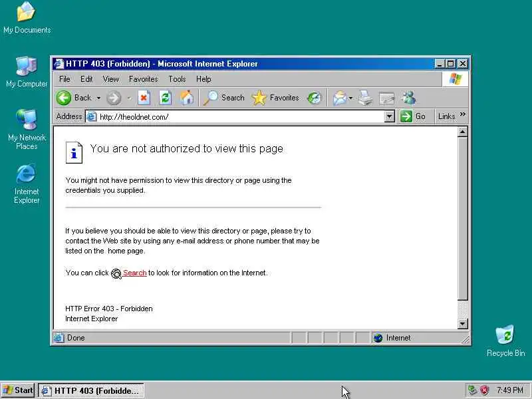Click the Internet zone globe in status bar
Screen dimensions: 532x399
(x=378, y=338)
